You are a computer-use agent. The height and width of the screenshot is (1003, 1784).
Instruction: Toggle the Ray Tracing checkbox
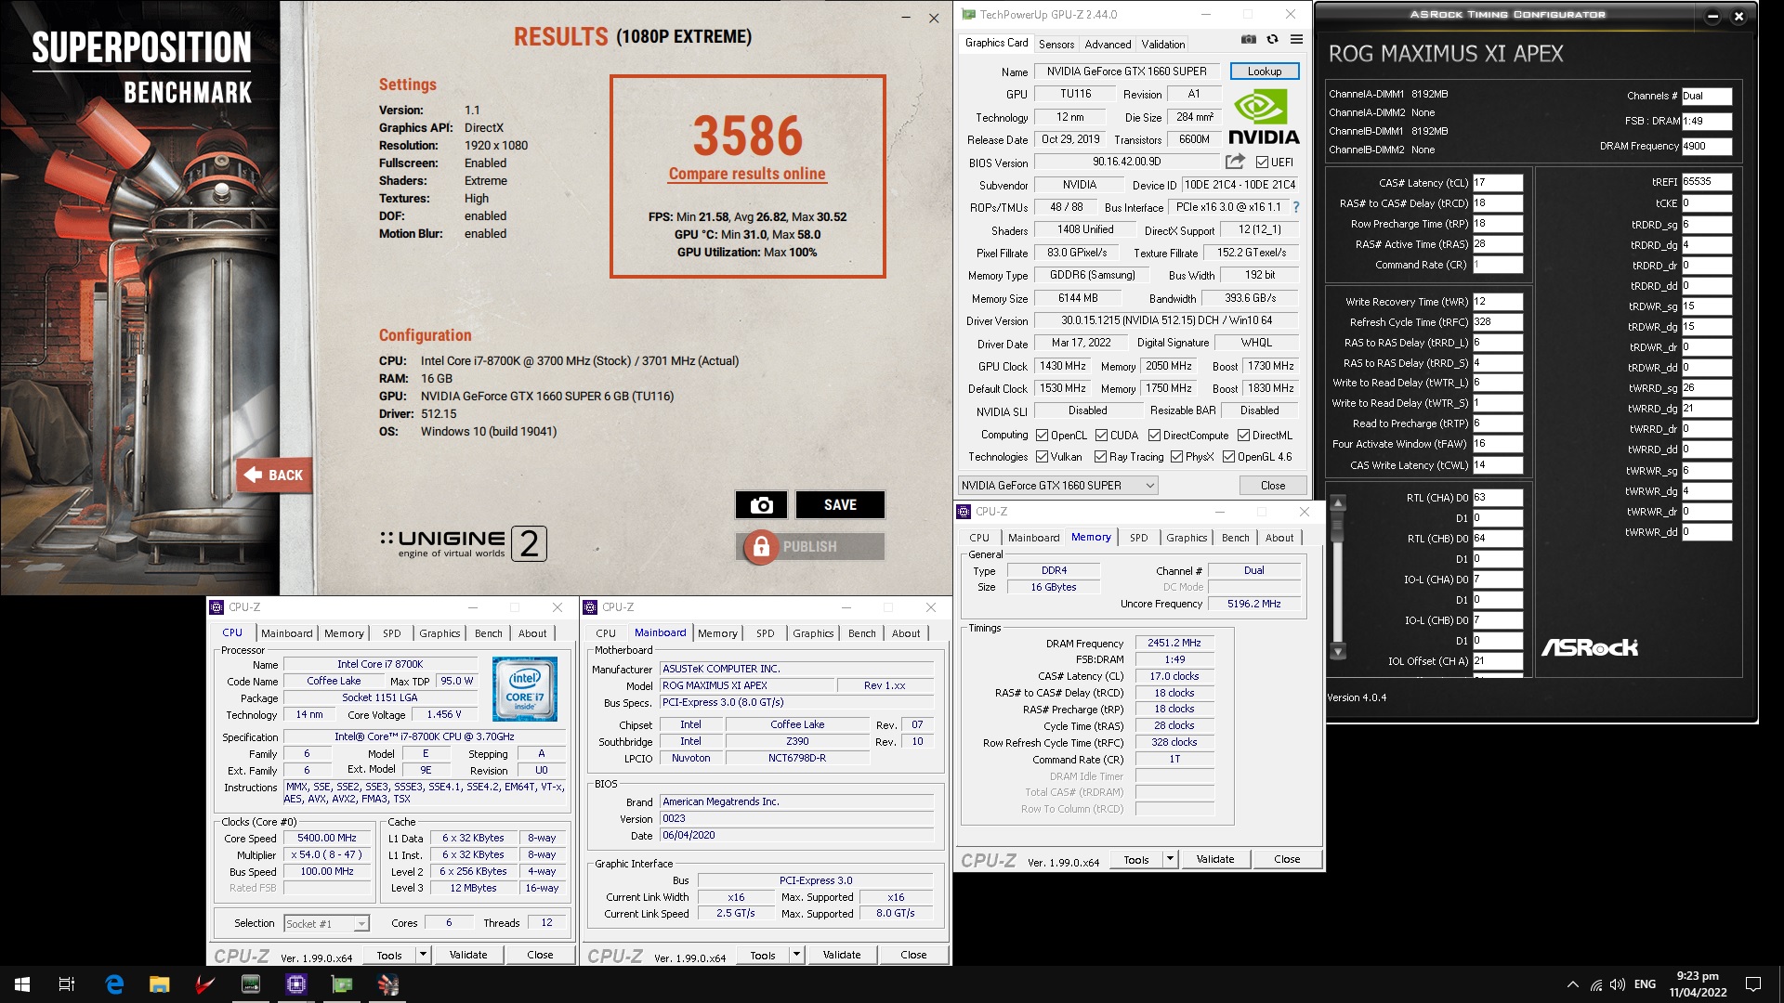(x=1100, y=457)
